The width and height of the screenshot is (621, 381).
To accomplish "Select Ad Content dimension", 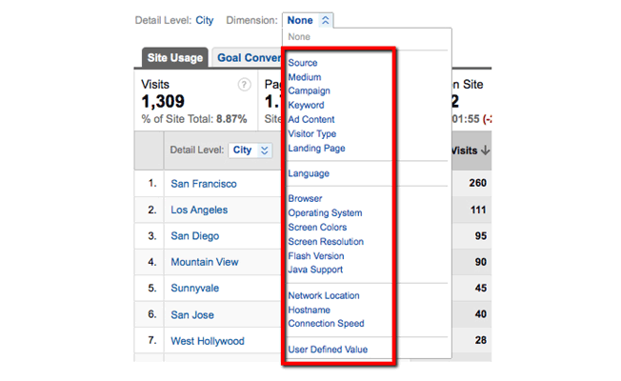I will click(x=310, y=120).
